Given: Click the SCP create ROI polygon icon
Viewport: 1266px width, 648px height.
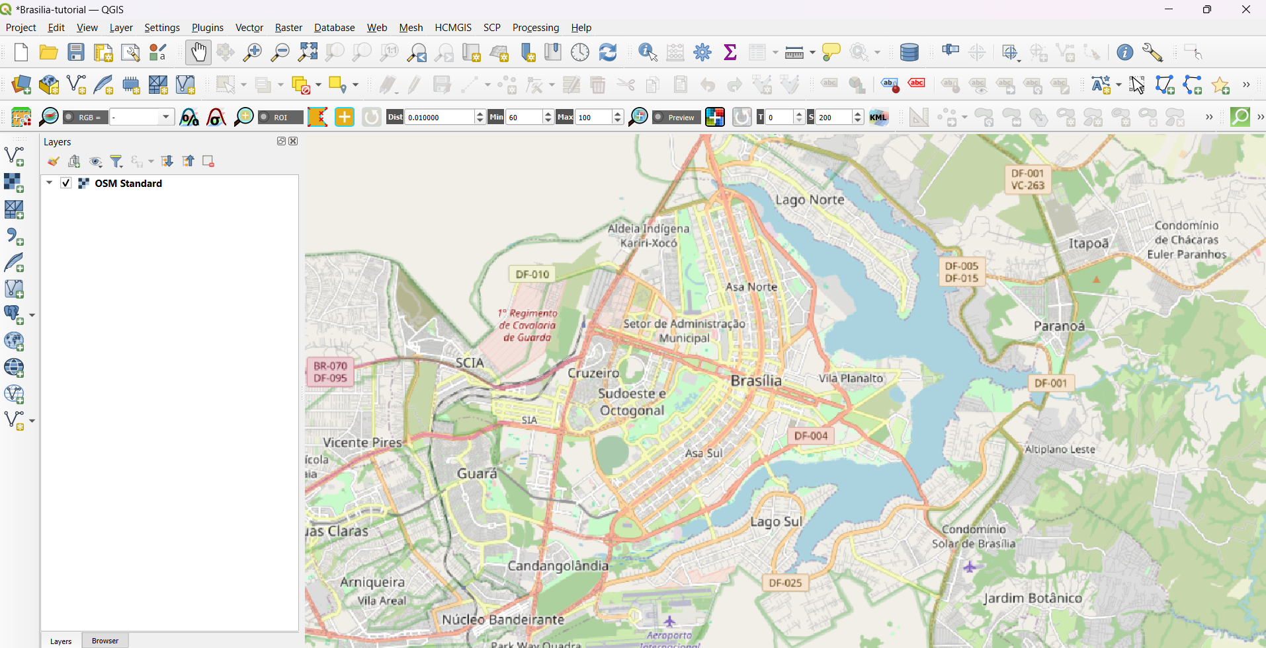Looking at the screenshot, I should tap(317, 117).
